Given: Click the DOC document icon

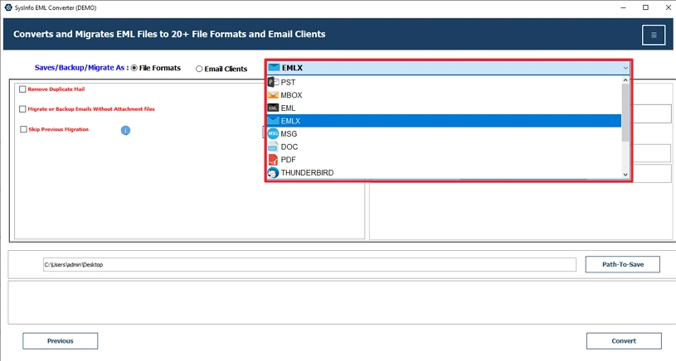Looking at the screenshot, I should click(x=273, y=147).
